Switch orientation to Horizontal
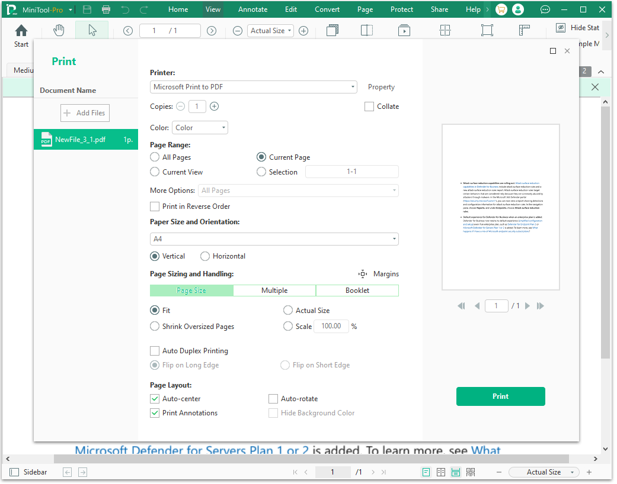Image resolution: width=617 pixels, height=484 pixels. pyautogui.click(x=206, y=256)
